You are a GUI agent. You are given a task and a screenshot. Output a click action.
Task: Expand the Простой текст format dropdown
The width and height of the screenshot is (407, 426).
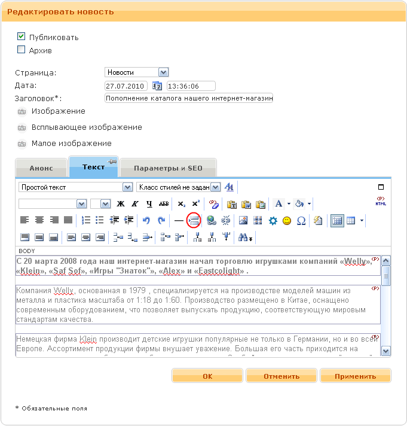pos(75,187)
